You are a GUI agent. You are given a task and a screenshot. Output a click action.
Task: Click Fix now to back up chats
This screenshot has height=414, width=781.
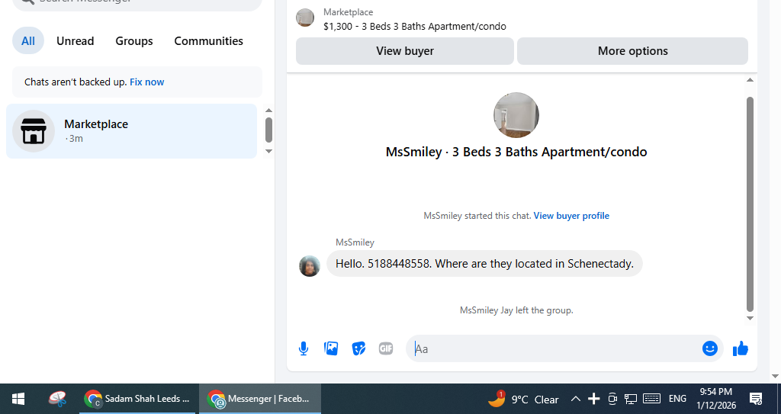(147, 82)
